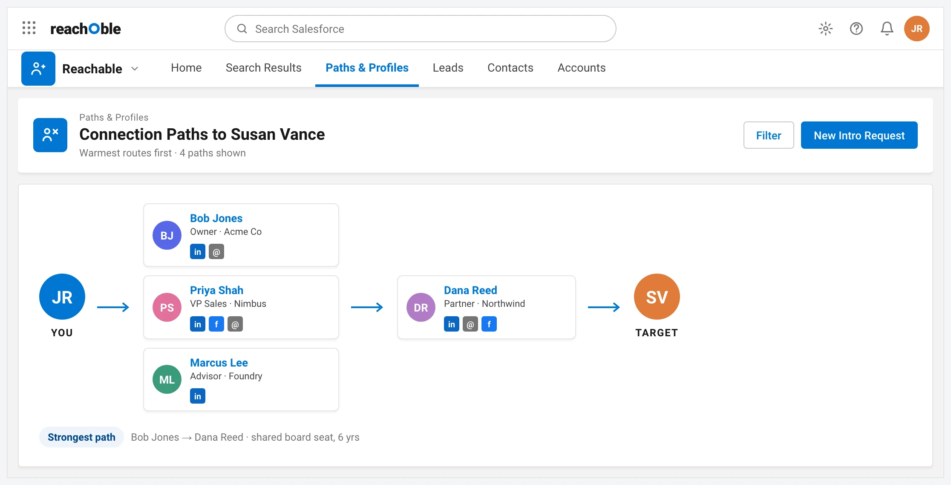The image size is (951, 485).
Task: Select the SV target node
Action: coord(657,297)
